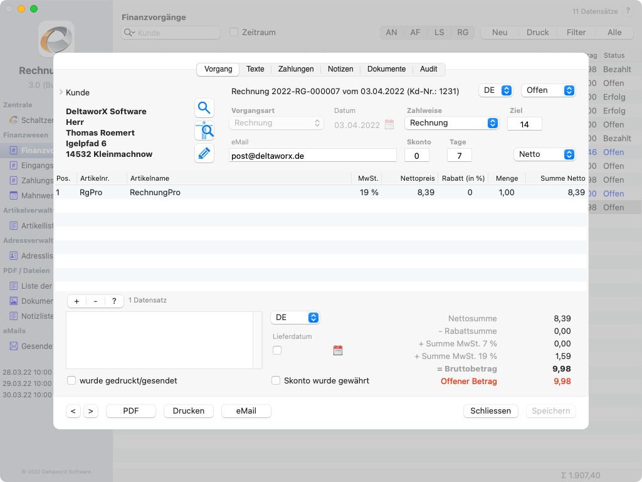Remove line item with minus button
Viewport: 642px width, 482px height.
pyautogui.click(x=95, y=301)
